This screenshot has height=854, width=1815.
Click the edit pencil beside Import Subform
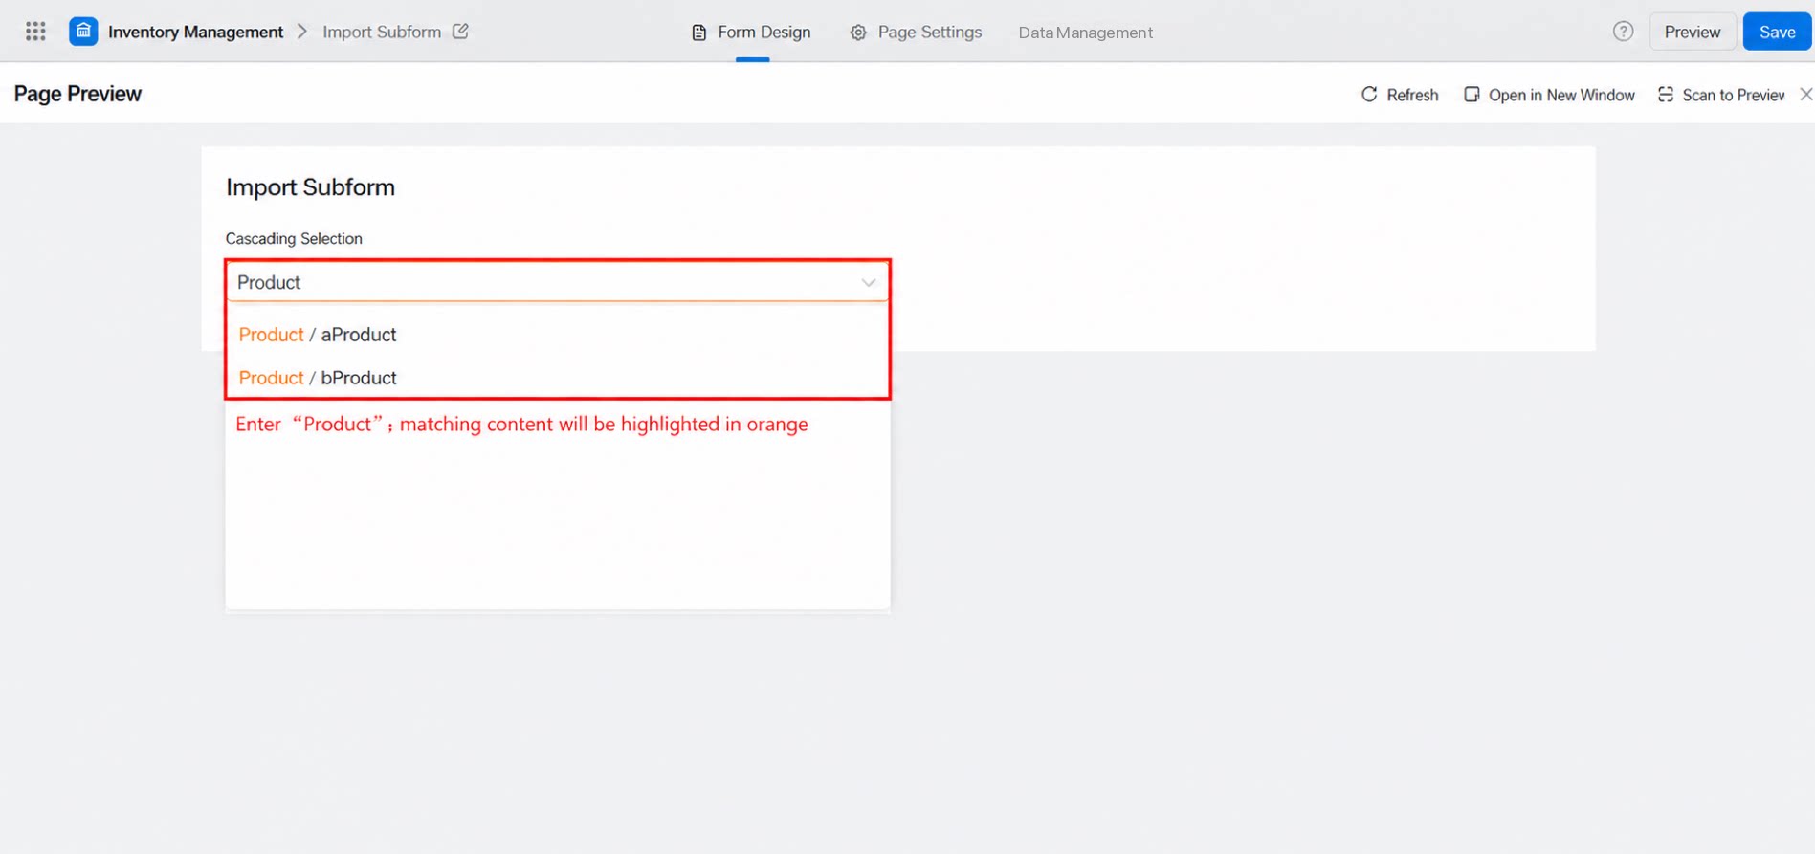(x=460, y=32)
